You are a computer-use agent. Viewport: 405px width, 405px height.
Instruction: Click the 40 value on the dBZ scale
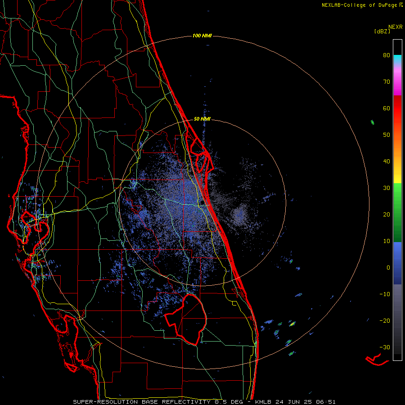[387, 162]
